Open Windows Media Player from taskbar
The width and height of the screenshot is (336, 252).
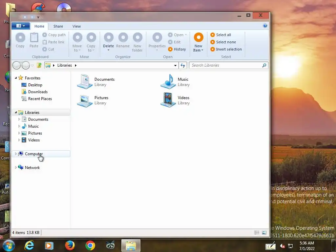49,245
